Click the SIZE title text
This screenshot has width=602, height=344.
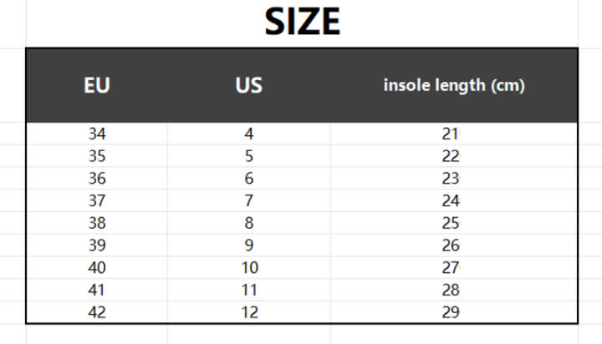tap(302, 22)
